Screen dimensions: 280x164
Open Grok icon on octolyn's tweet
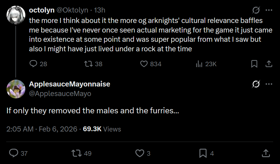[256, 10]
